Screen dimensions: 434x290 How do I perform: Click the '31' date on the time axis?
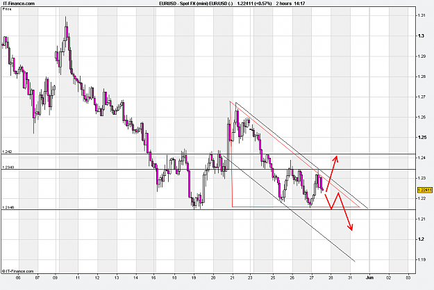pyautogui.click(x=350, y=277)
